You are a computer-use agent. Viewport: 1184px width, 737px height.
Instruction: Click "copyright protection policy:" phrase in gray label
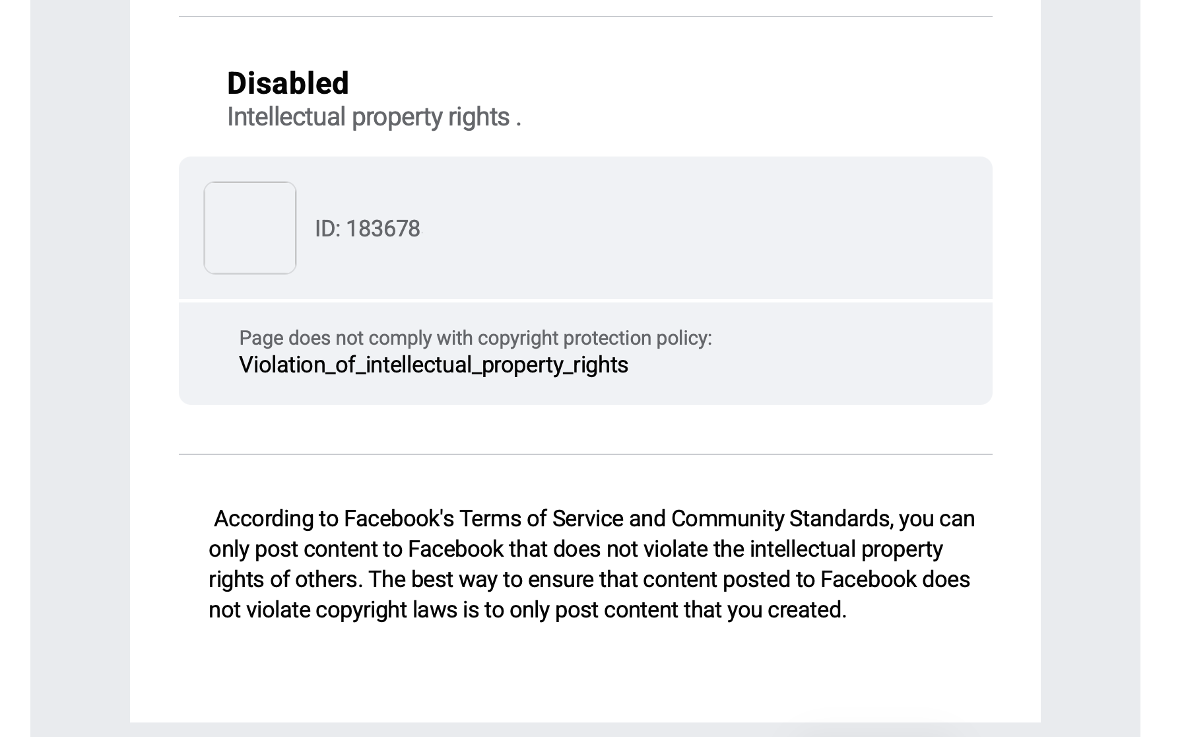point(594,338)
